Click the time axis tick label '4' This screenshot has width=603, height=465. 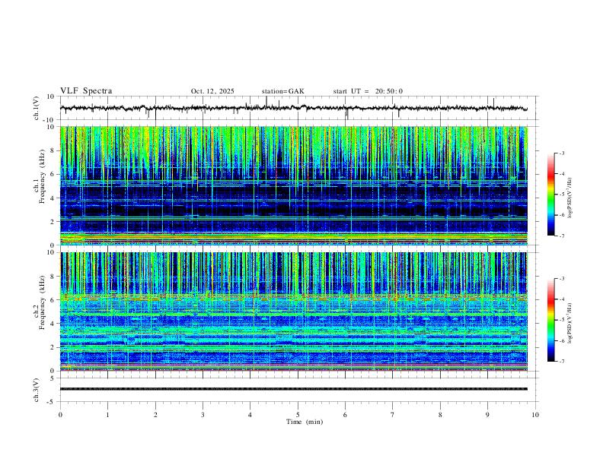pos(250,415)
